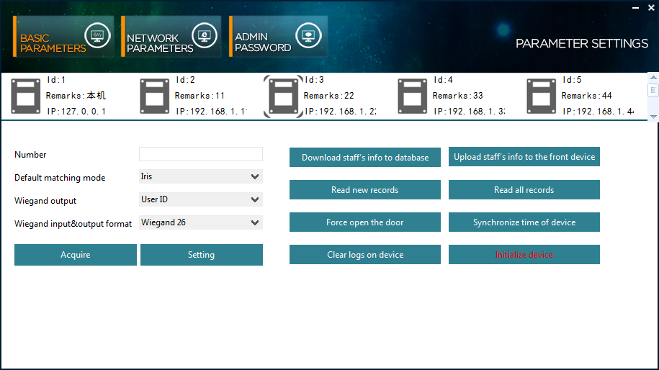This screenshot has width=659, height=370.
Task: Select the device icon with Remarks 11
Action: 154,96
